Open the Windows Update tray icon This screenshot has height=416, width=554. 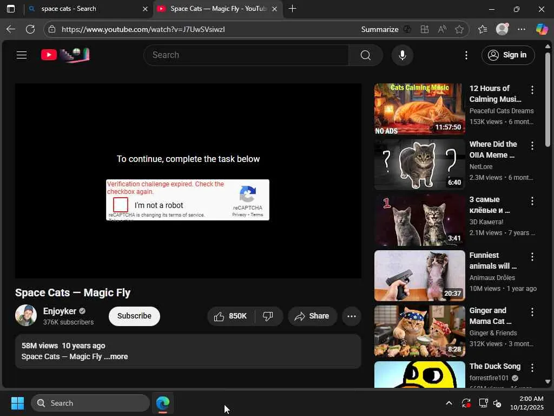click(x=466, y=403)
